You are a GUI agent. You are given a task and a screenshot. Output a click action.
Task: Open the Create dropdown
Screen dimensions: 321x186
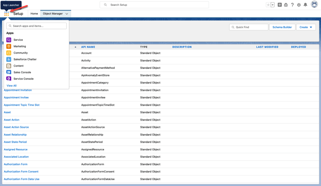[306, 27]
